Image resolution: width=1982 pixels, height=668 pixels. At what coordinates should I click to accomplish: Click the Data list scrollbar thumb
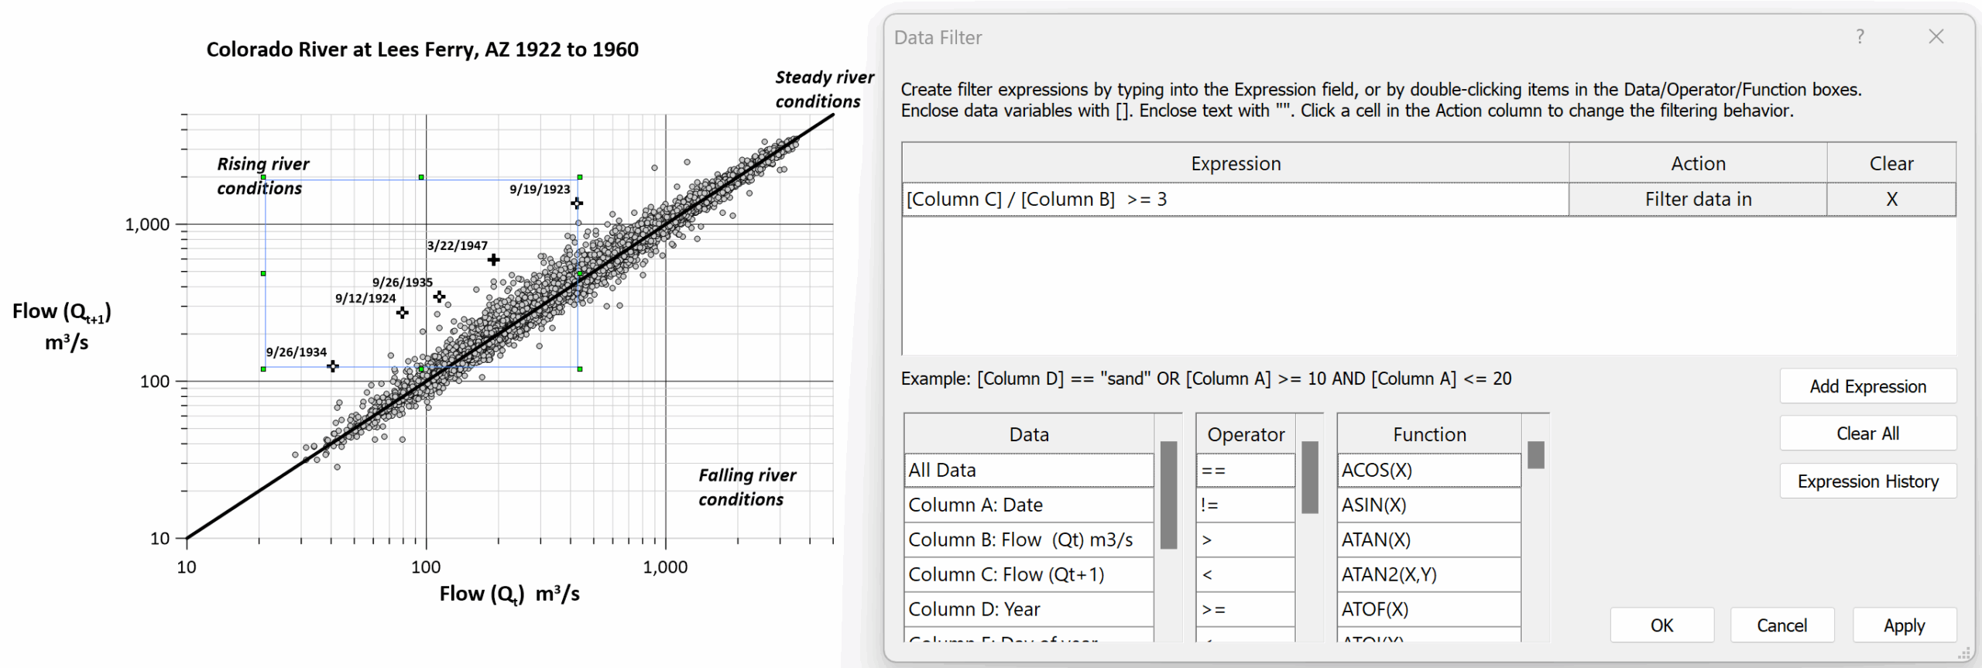coord(1168,495)
